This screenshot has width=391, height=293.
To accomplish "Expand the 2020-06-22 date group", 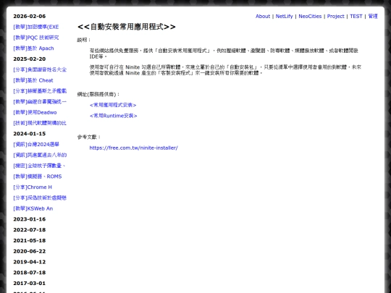I will coord(30,251).
